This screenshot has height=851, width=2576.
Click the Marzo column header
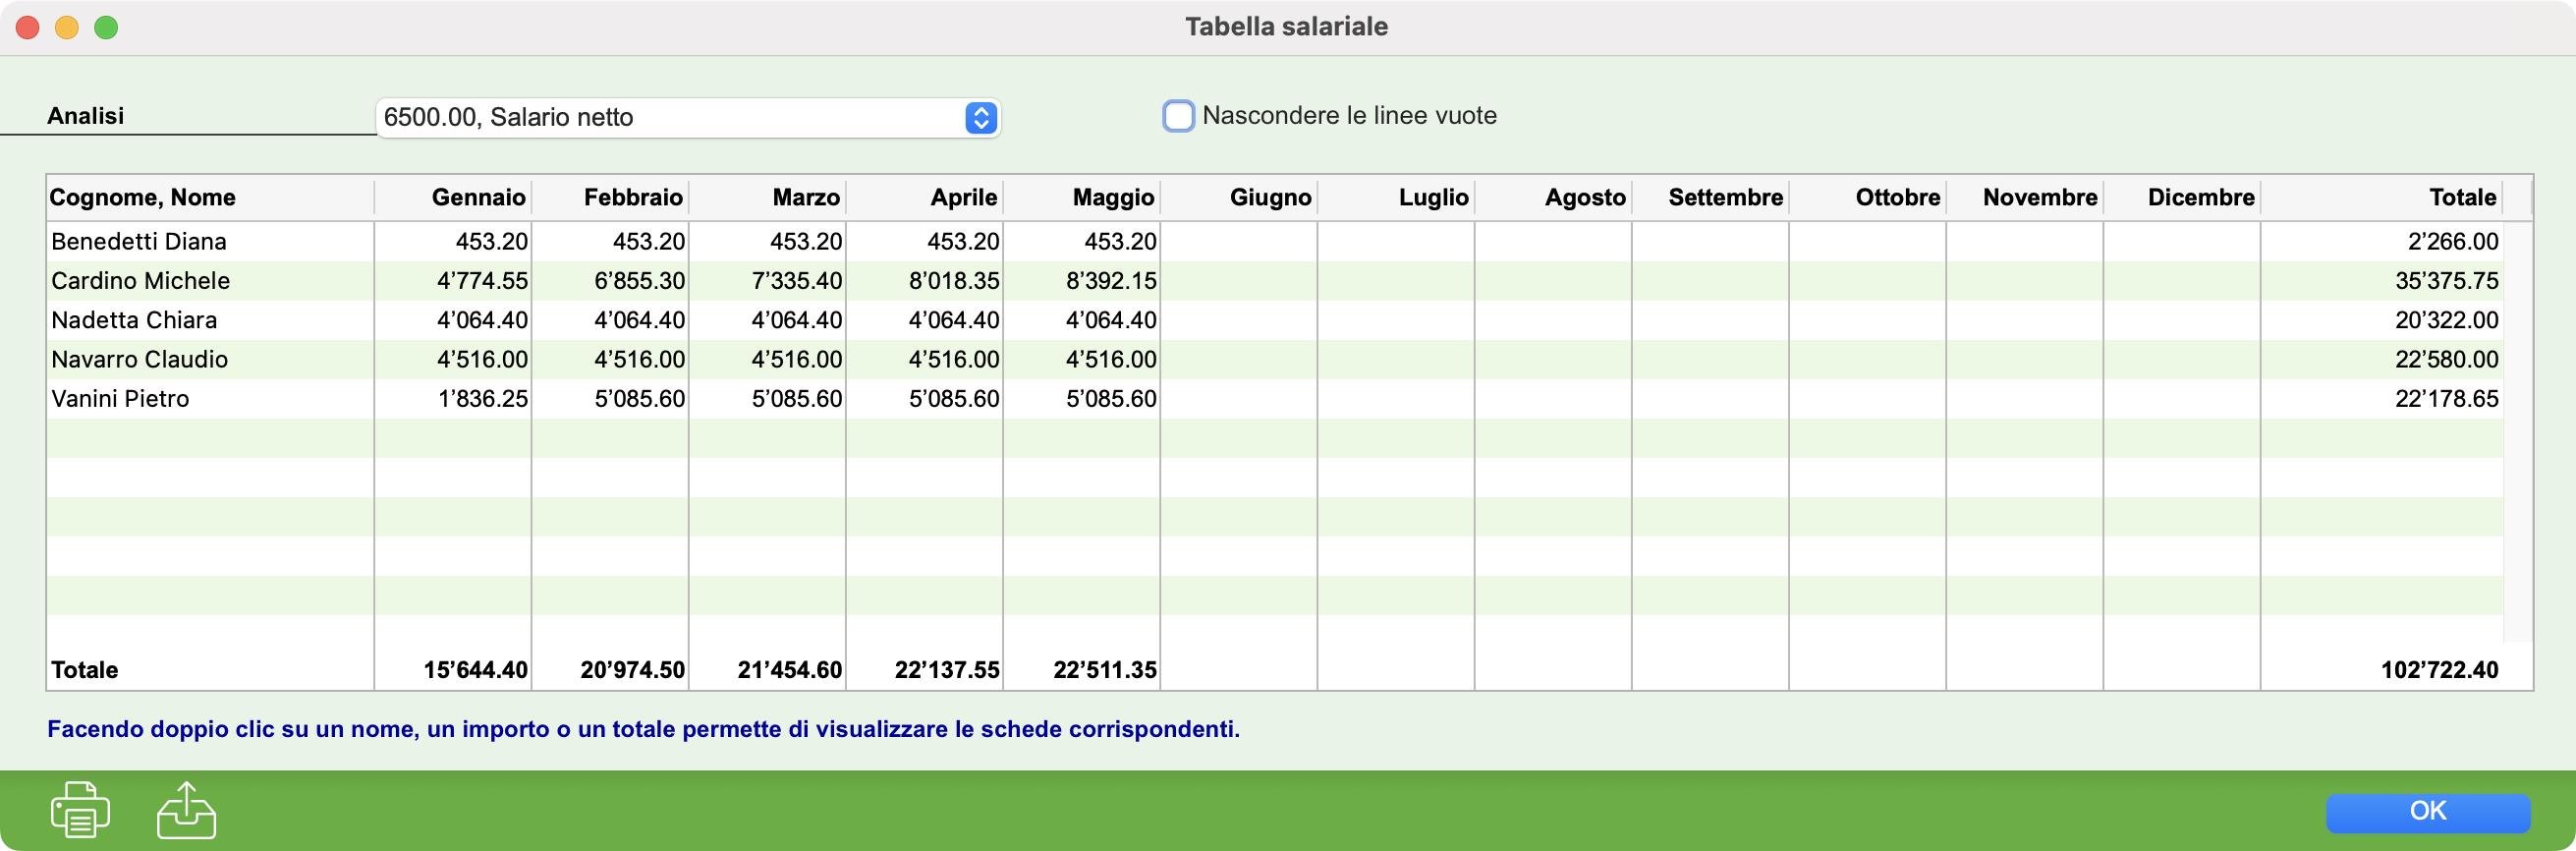click(x=767, y=197)
